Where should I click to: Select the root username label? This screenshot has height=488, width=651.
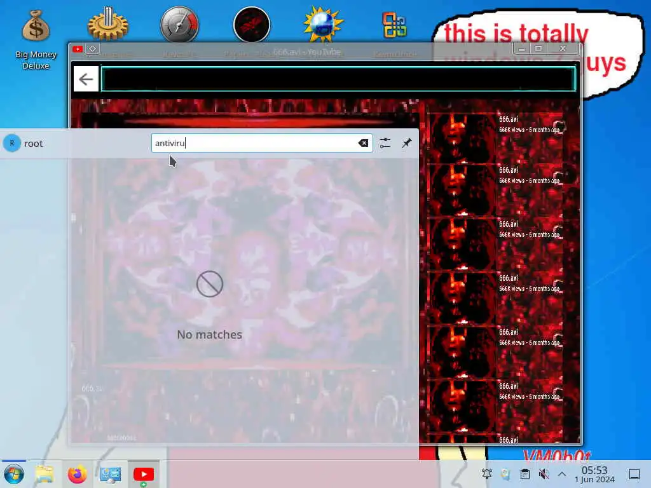tap(33, 144)
